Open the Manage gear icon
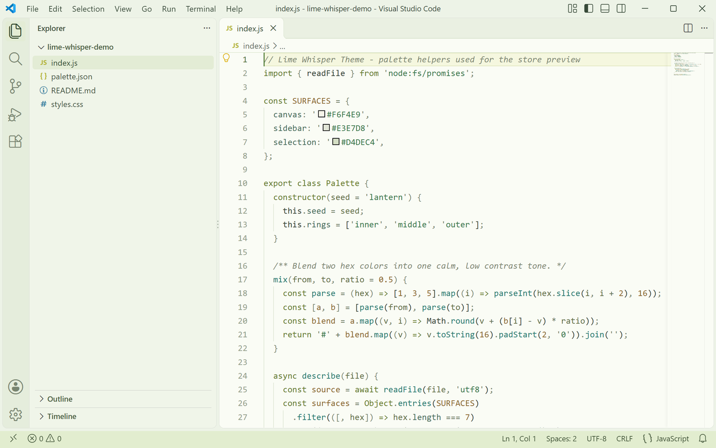The image size is (716, 448). point(15,414)
